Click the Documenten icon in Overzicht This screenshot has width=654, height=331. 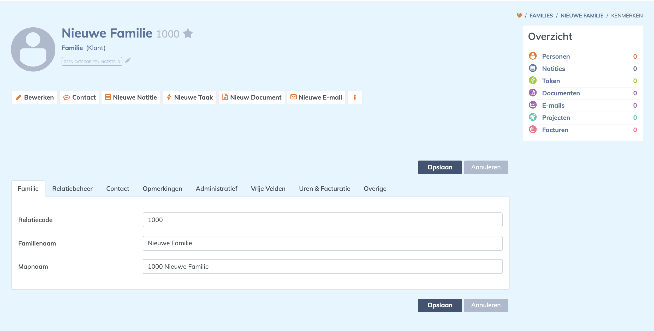click(533, 93)
